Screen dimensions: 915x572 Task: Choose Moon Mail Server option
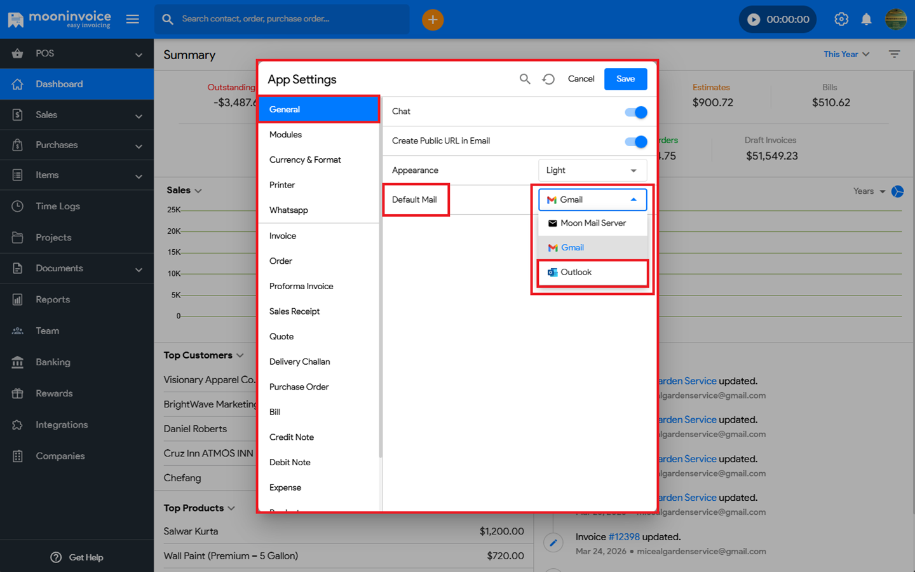(x=592, y=223)
